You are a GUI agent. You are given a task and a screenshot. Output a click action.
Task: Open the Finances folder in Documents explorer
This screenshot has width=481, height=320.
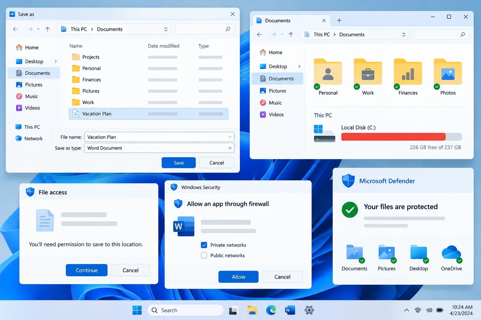[408, 77]
